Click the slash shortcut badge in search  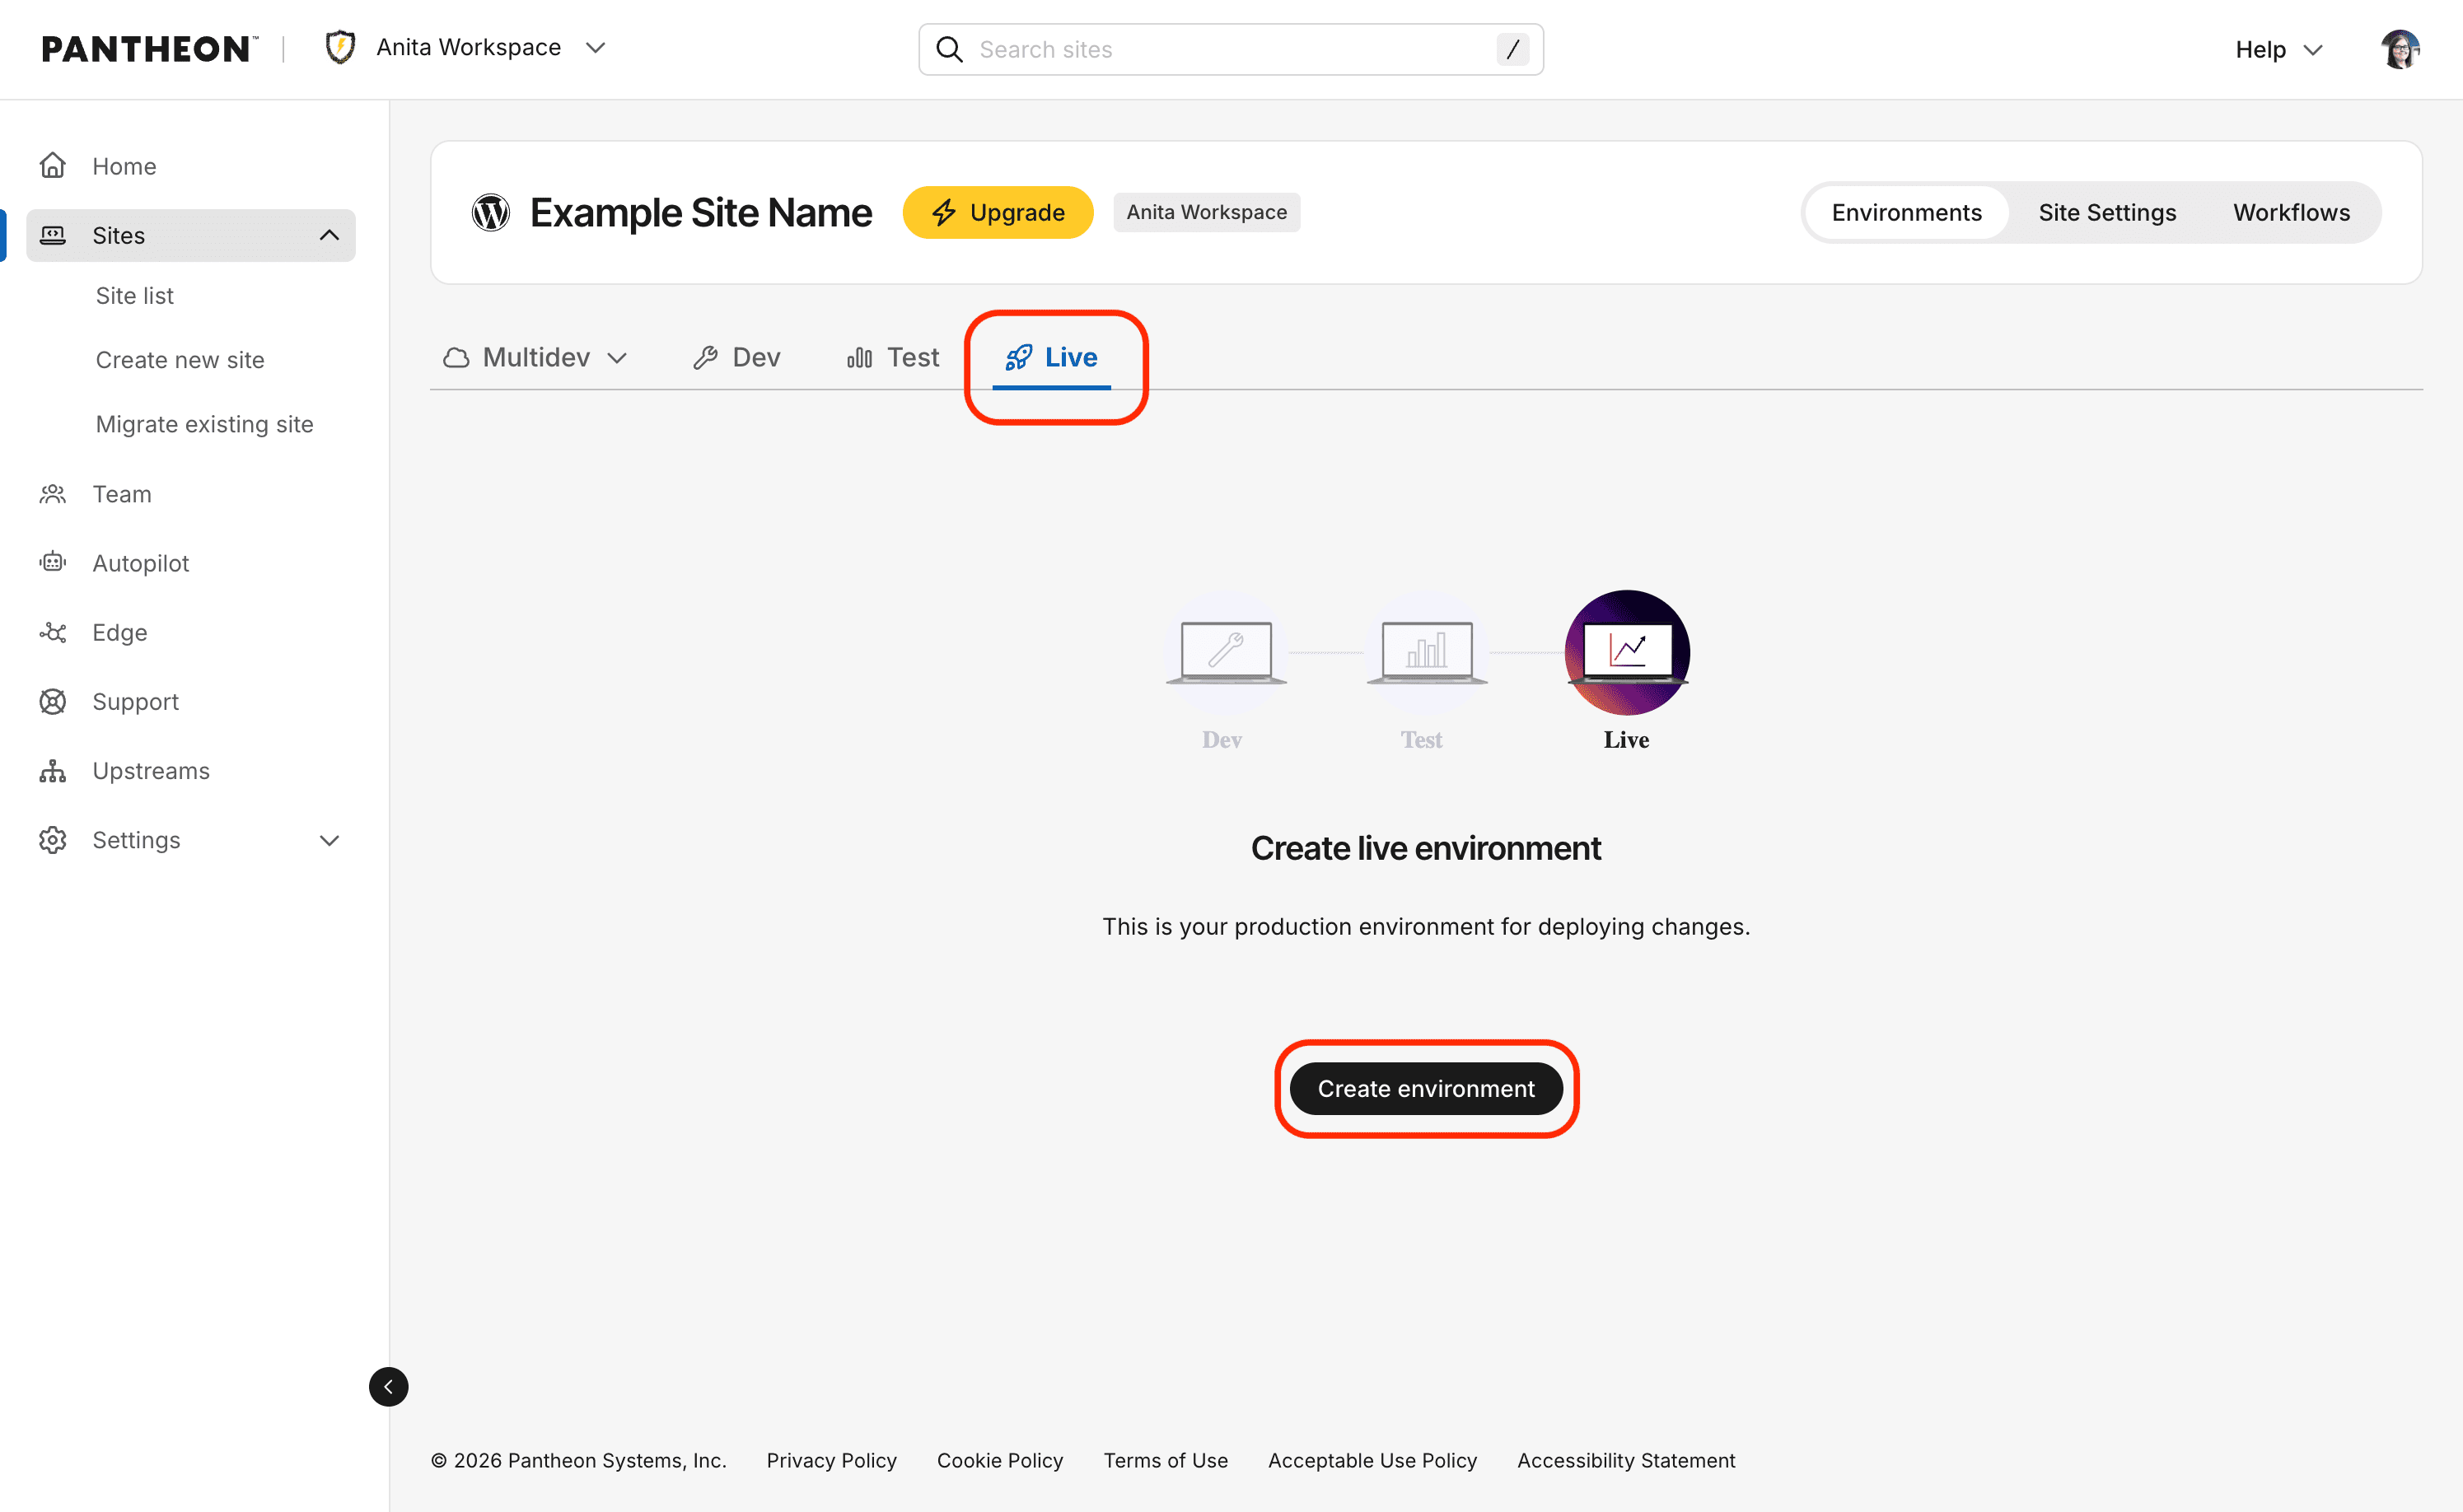click(x=1512, y=50)
